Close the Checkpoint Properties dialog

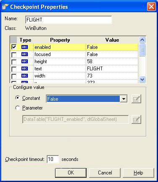click(151, 7)
